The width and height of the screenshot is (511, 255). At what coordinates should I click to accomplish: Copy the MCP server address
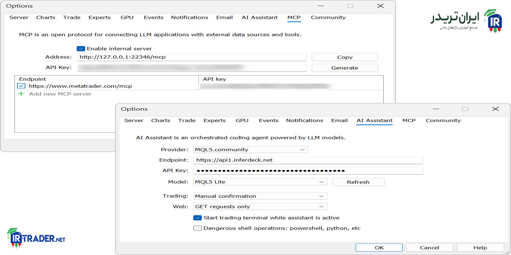345,57
